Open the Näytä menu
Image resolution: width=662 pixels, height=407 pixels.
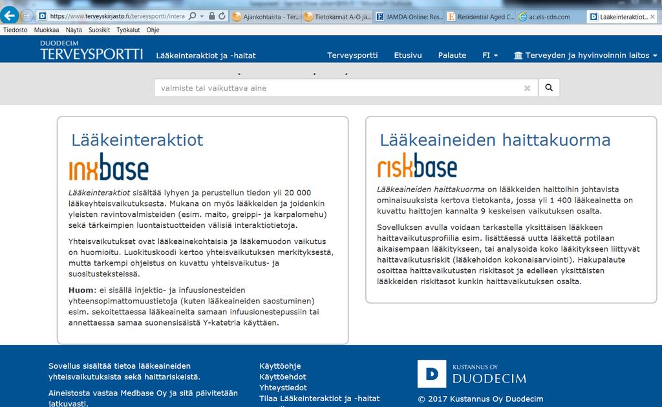[74, 30]
